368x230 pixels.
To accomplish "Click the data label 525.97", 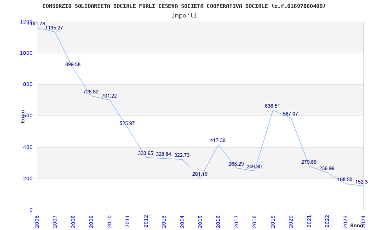I will 127,123.
